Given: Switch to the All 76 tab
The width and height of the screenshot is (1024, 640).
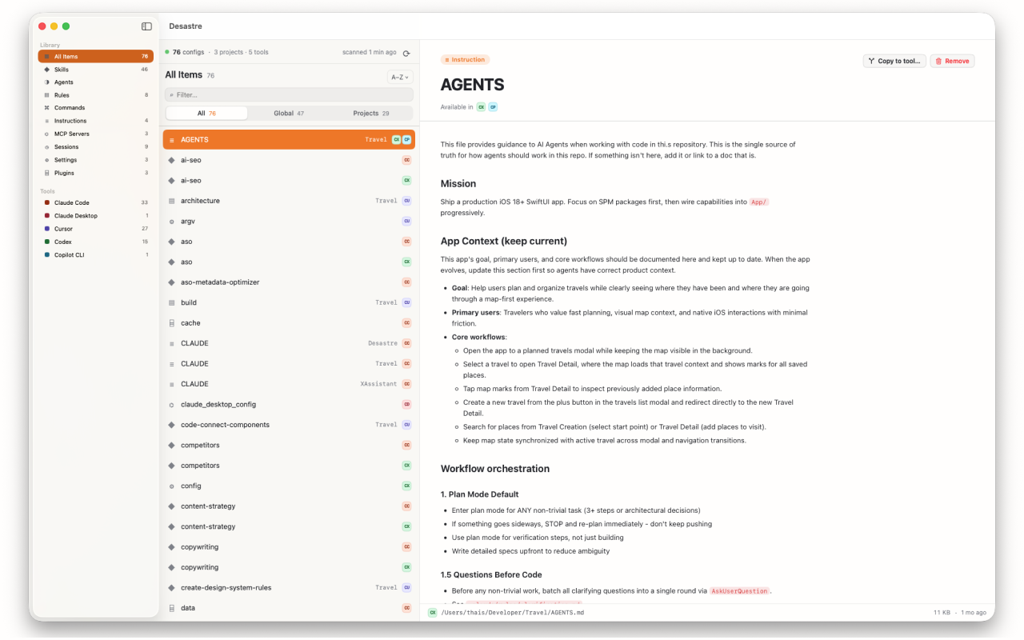Looking at the screenshot, I should tap(207, 114).
